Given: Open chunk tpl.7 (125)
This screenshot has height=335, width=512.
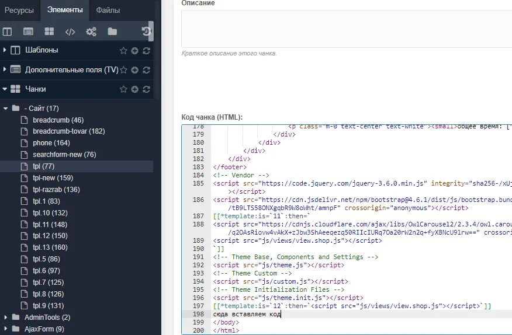Looking at the screenshot, I should tap(48, 282).
